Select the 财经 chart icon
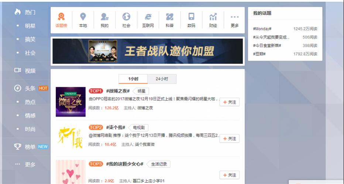 pos(213,17)
